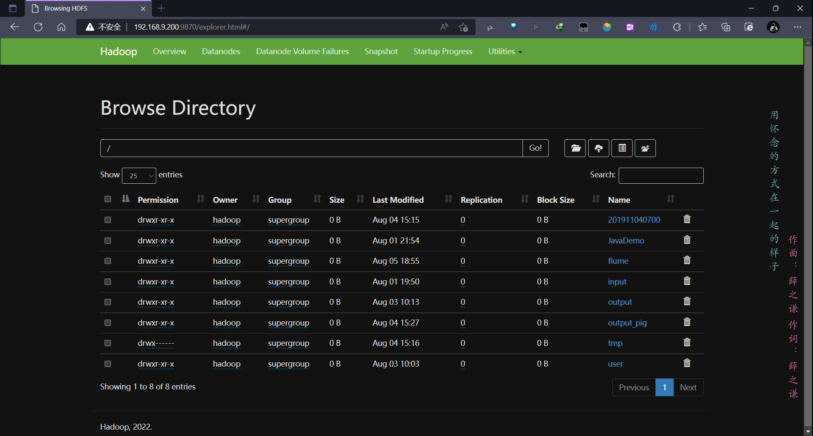Sort table by Group column arrows
Image resolution: width=813 pixels, height=436 pixels.
pyautogui.click(x=317, y=199)
